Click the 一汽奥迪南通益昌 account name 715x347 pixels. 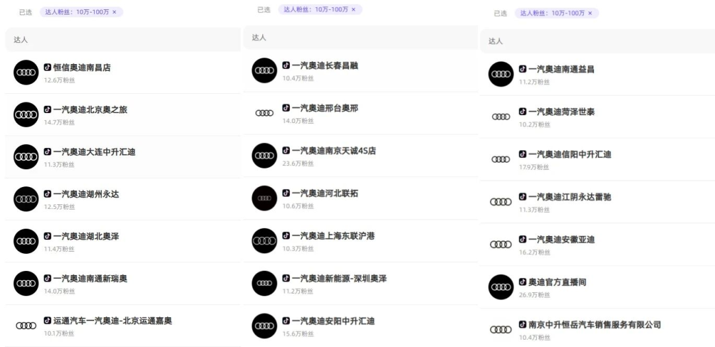pyautogui.click(x=561, y=69)
